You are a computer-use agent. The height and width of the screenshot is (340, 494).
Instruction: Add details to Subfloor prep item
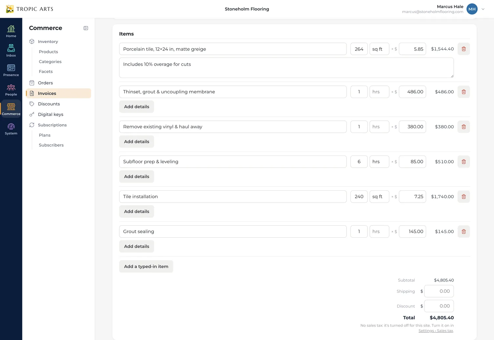point(137,177)
